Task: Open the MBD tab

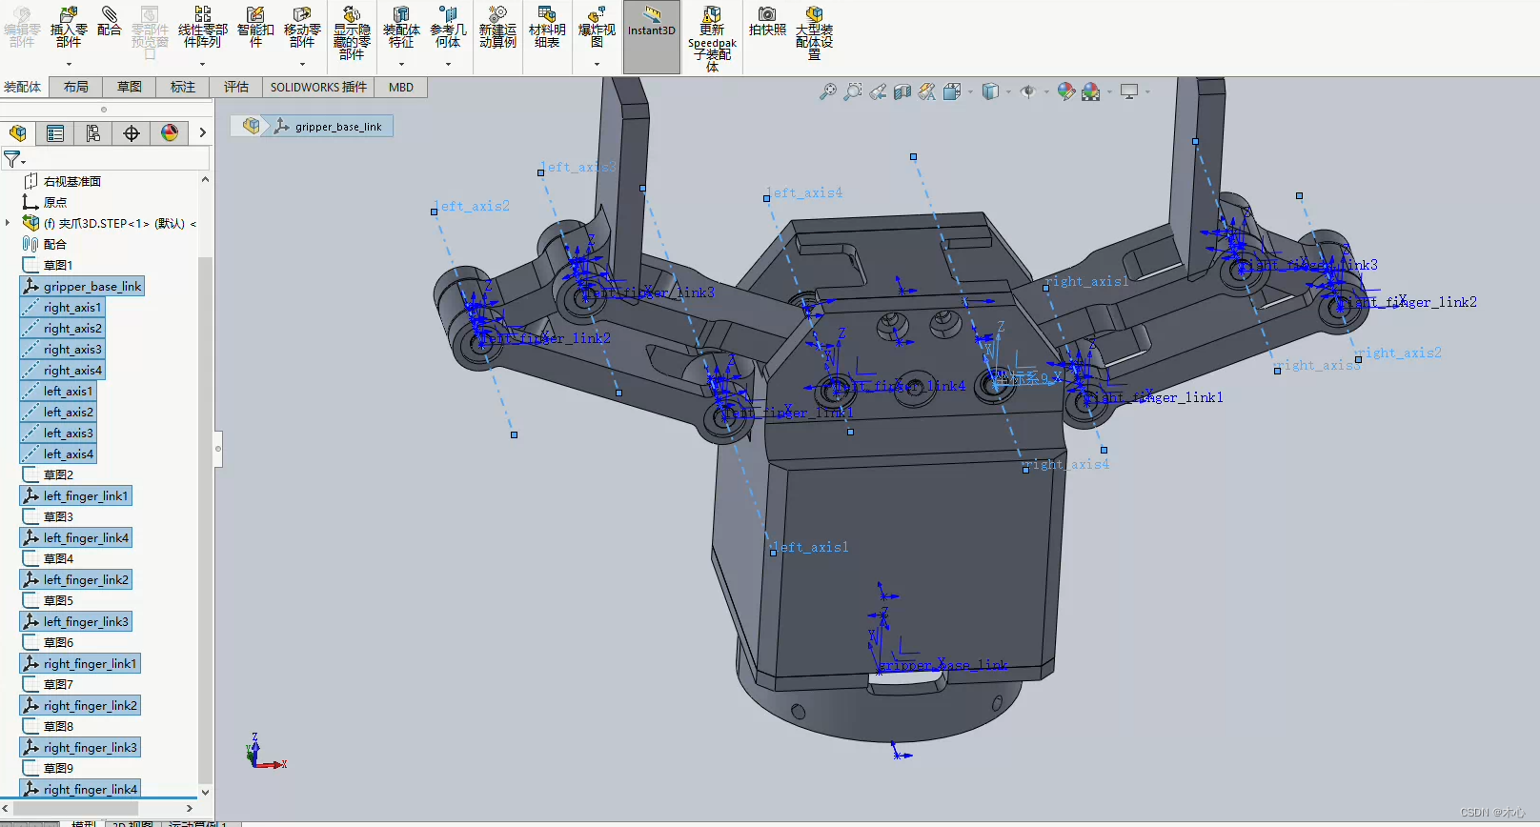Action: pos(401,88)
